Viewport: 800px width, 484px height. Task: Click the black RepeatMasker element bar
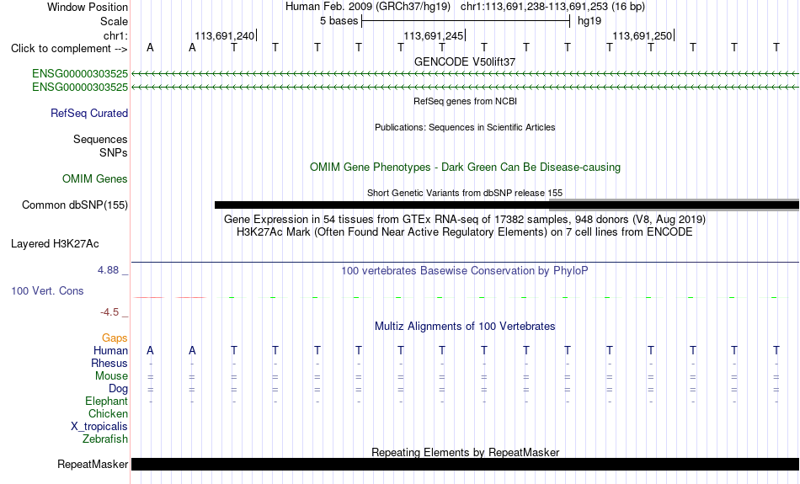(x=466, y=464)
